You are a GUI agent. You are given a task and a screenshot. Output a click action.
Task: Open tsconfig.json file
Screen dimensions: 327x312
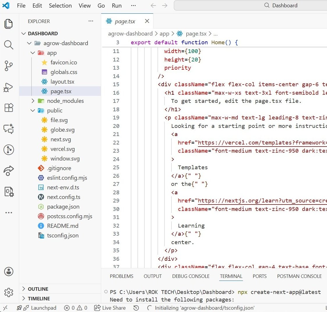[x=60, y=235]
